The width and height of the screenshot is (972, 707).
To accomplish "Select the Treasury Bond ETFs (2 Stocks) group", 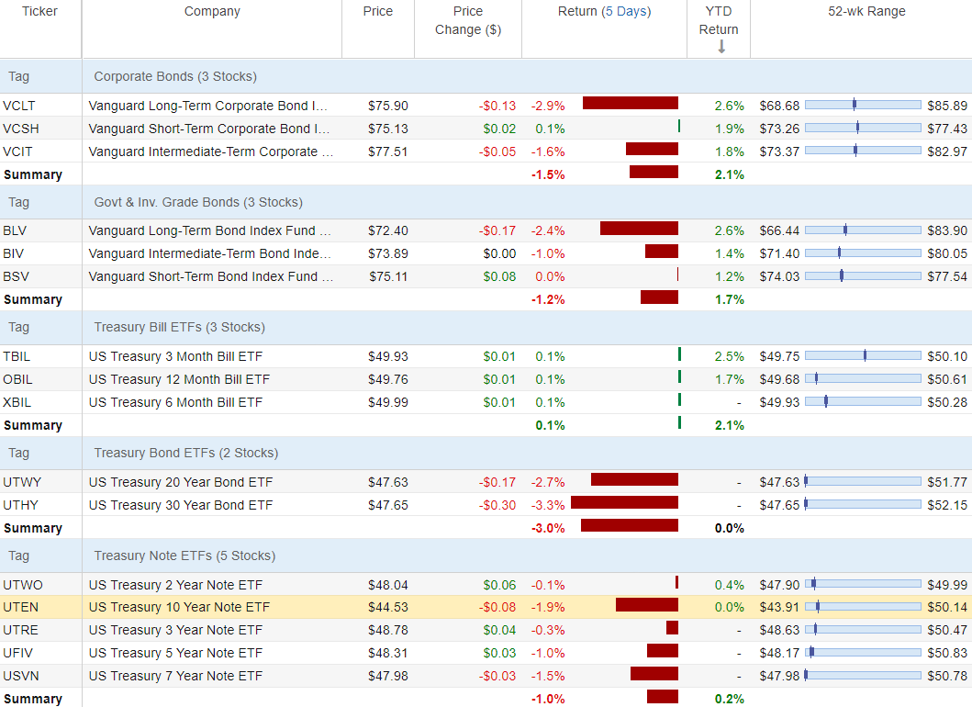I will [486, 453].
